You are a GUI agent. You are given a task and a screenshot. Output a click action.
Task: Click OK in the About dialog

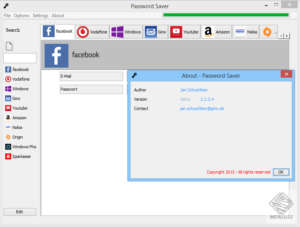tap(281, 172)
